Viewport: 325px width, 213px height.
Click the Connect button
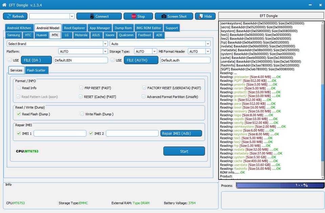click(99, 16)
